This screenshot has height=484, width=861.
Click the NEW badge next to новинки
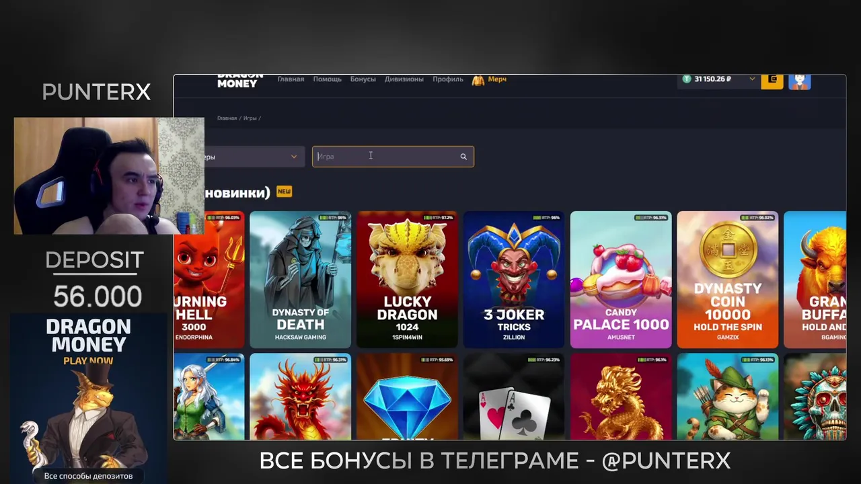(x=284, y=192)
